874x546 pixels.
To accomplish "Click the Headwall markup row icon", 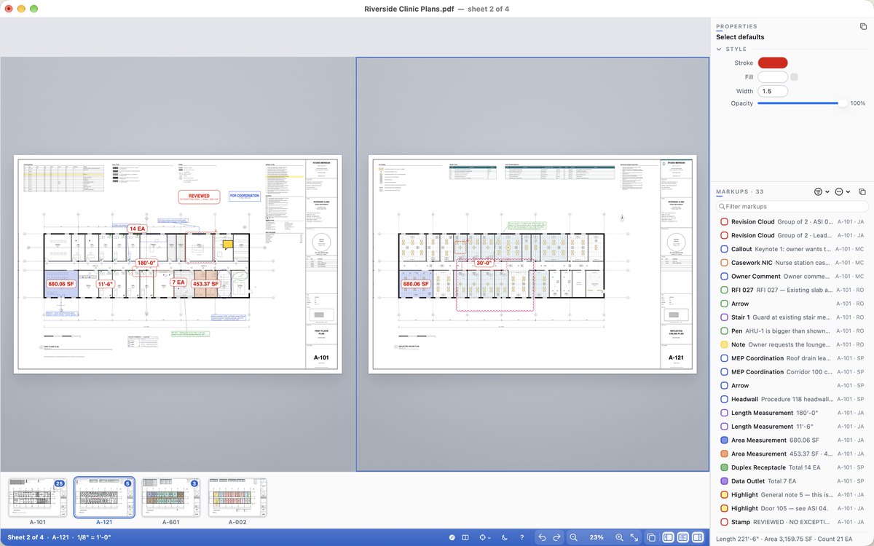I will (x=724, y=399).
